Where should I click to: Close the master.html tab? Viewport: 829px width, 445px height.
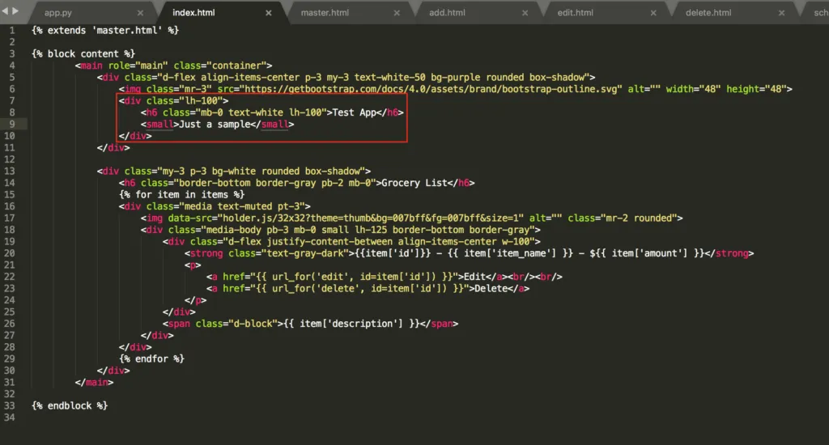coord(397,13)
